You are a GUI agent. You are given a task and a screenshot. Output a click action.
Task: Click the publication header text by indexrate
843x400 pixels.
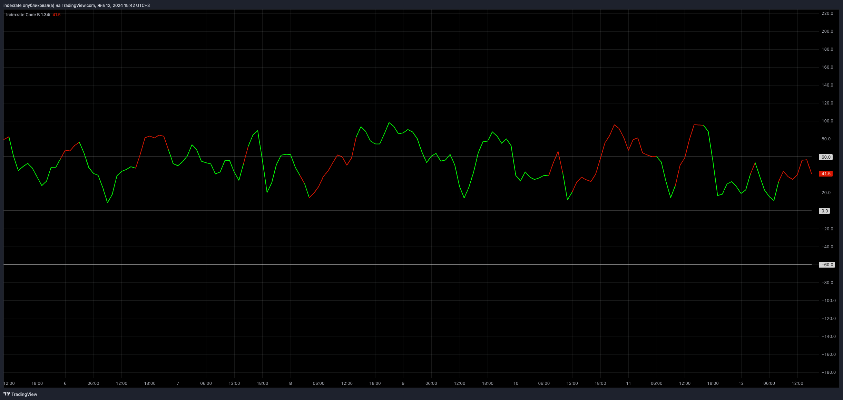click(77, 6)
